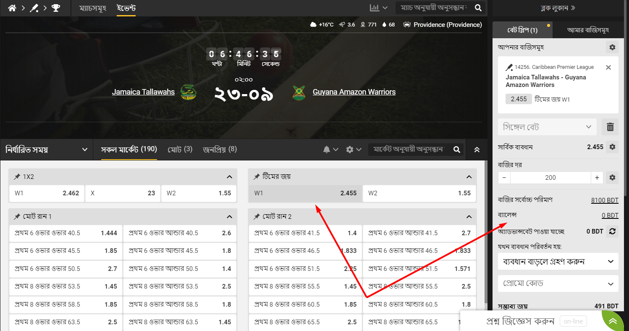
Task: Pick প্রথম 6 ওভার ওভার 45.5
Action: (x=66, y=251)
